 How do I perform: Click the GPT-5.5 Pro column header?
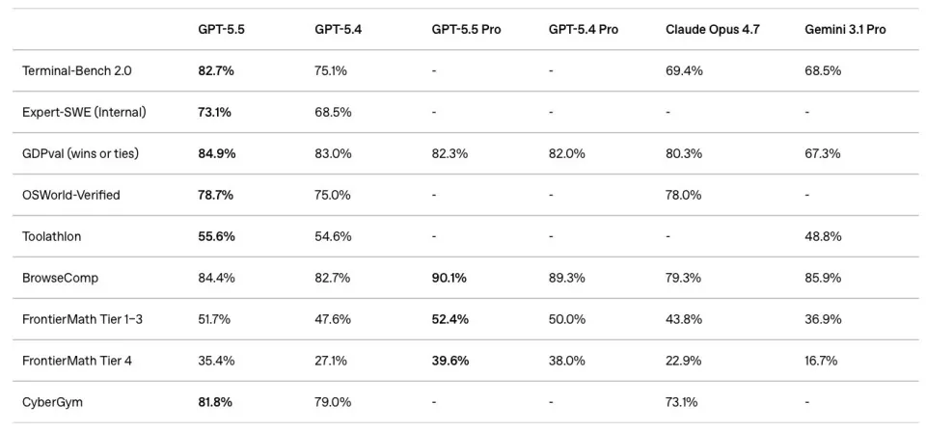466,29
